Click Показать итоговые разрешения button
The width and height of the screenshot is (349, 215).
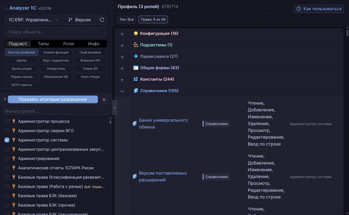pos(53,100)
